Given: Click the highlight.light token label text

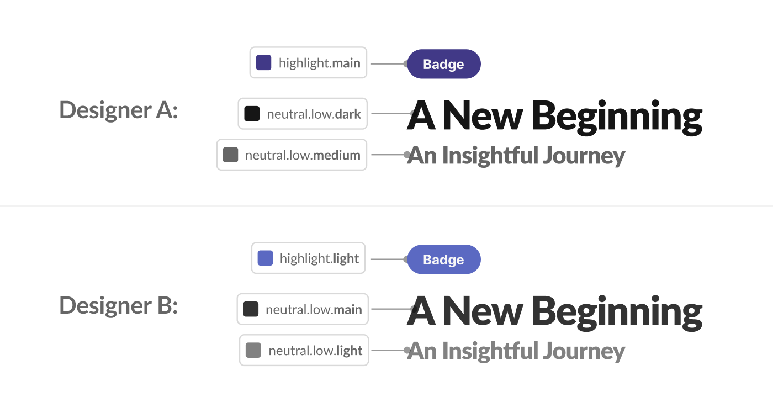Looking at the screenshot, I should [319, 258].
